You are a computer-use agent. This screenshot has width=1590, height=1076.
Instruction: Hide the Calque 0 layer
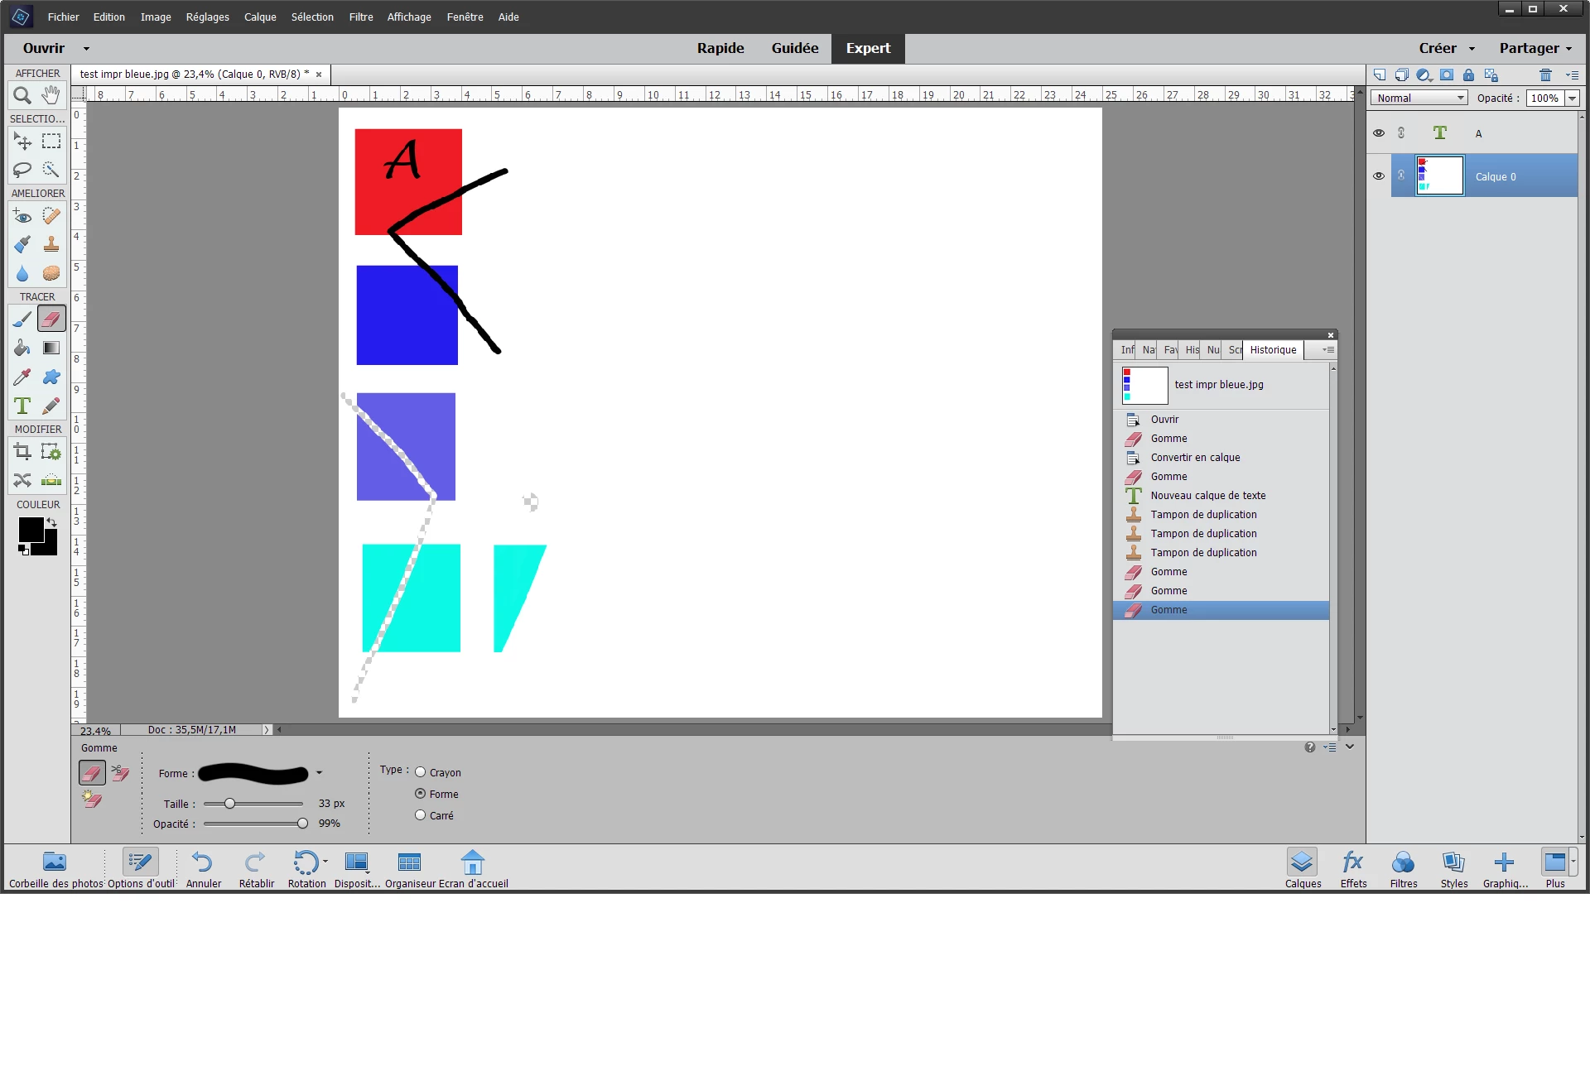click(x=1379, y=176)
